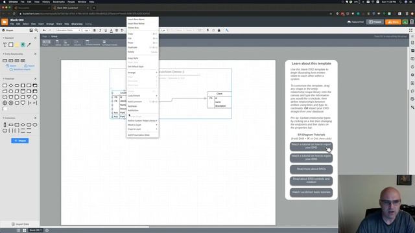The height and width of the screenshot is (233, 415).
Task: Click the wrench settings icon in toolbar
Action: pos(227,30)
